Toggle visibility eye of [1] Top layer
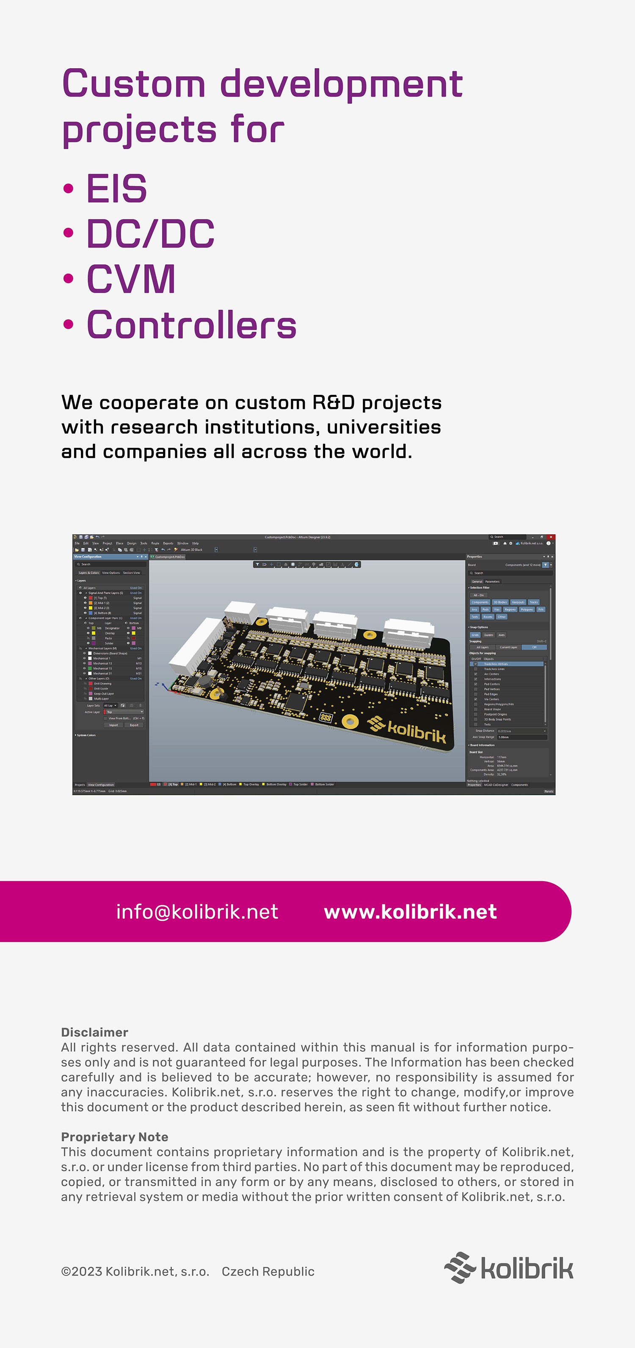Screen dimensions: 635x1348 tap(85, 598)
